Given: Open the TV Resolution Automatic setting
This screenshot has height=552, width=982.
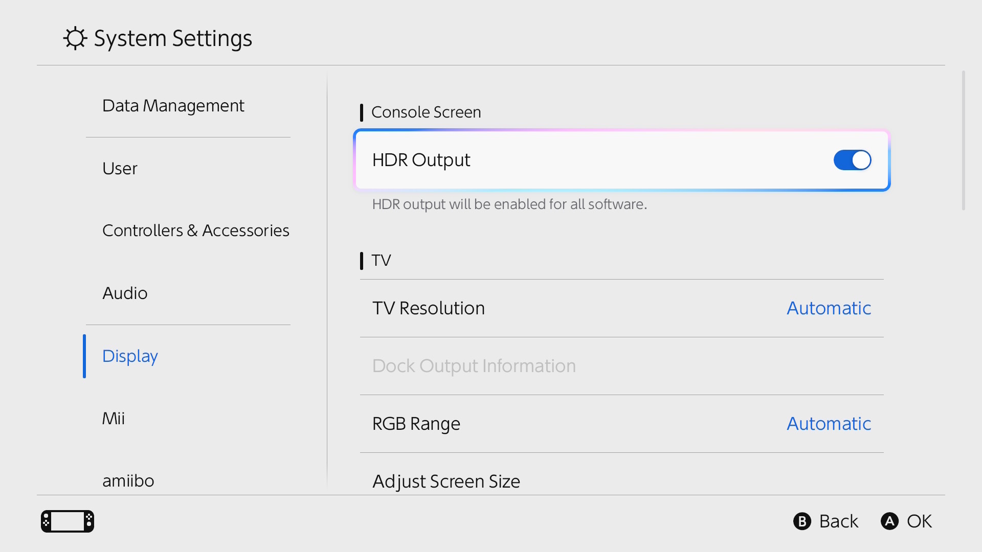Looking at the screenshot, I should coord(829,308).
